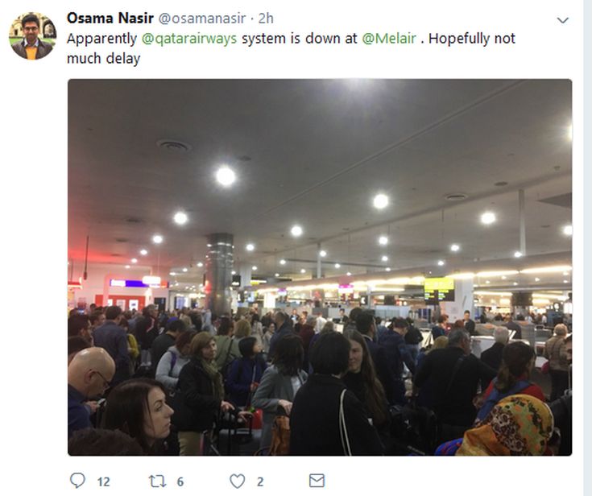Image resolution: width=592 pixels, height=496 pixels.
Task: Click the 'Hopefully not' tweet text
Action: (472, 39)
